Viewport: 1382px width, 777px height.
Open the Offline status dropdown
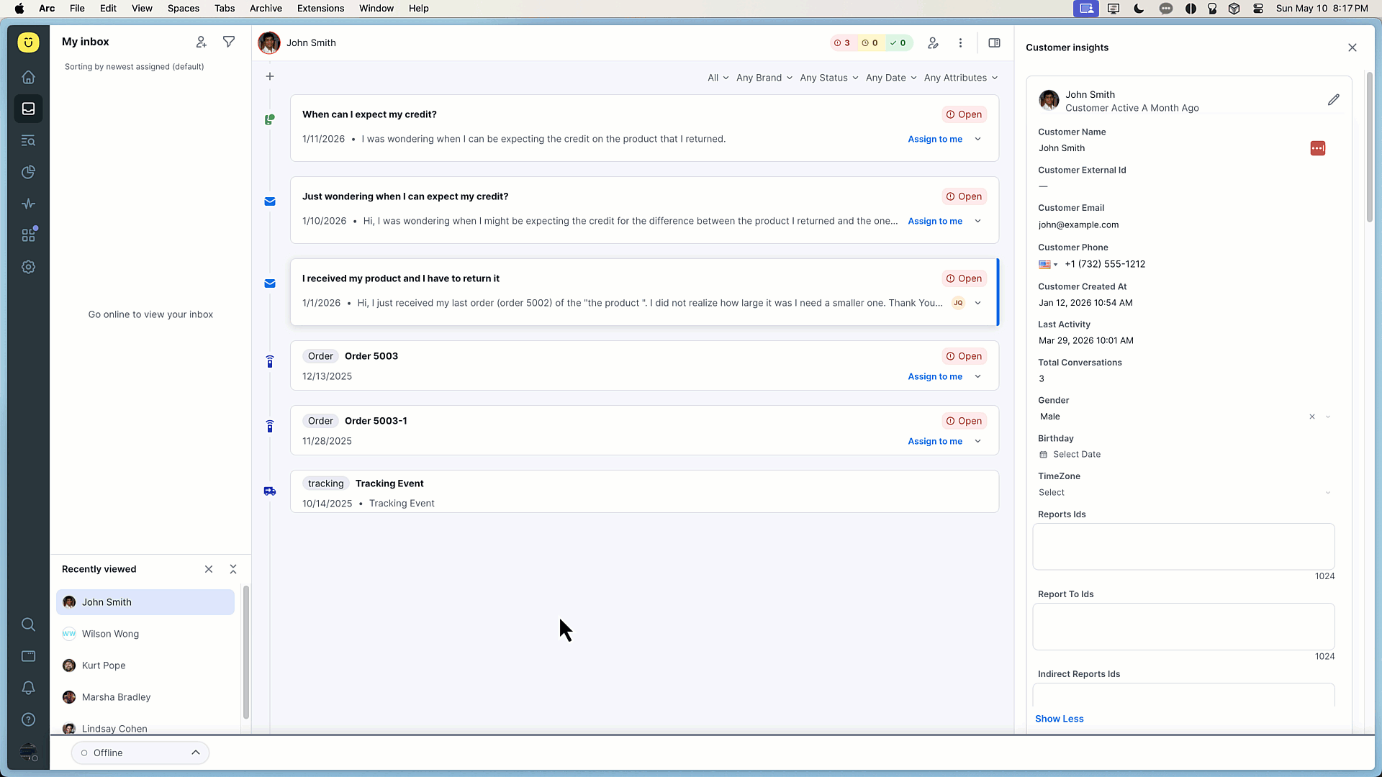[x=140, y=753]
